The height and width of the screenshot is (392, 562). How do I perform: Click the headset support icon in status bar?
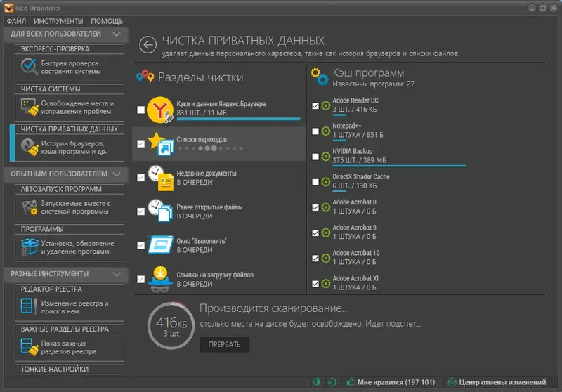(x=332, y=382)
